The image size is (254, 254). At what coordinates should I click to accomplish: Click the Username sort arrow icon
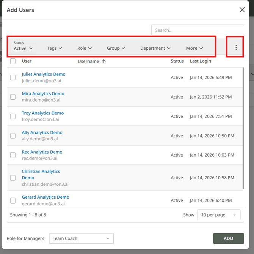click(104, 61)
